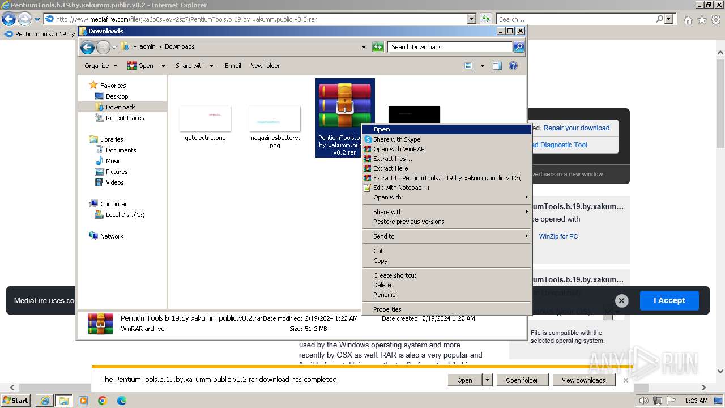Choose Delete in context menu
Image resolution: width=725 pixels, height=408 pixels.
pos(447,285)
